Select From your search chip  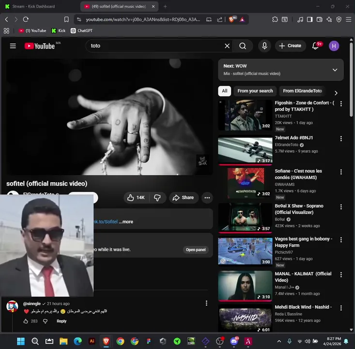coord(255,91)
